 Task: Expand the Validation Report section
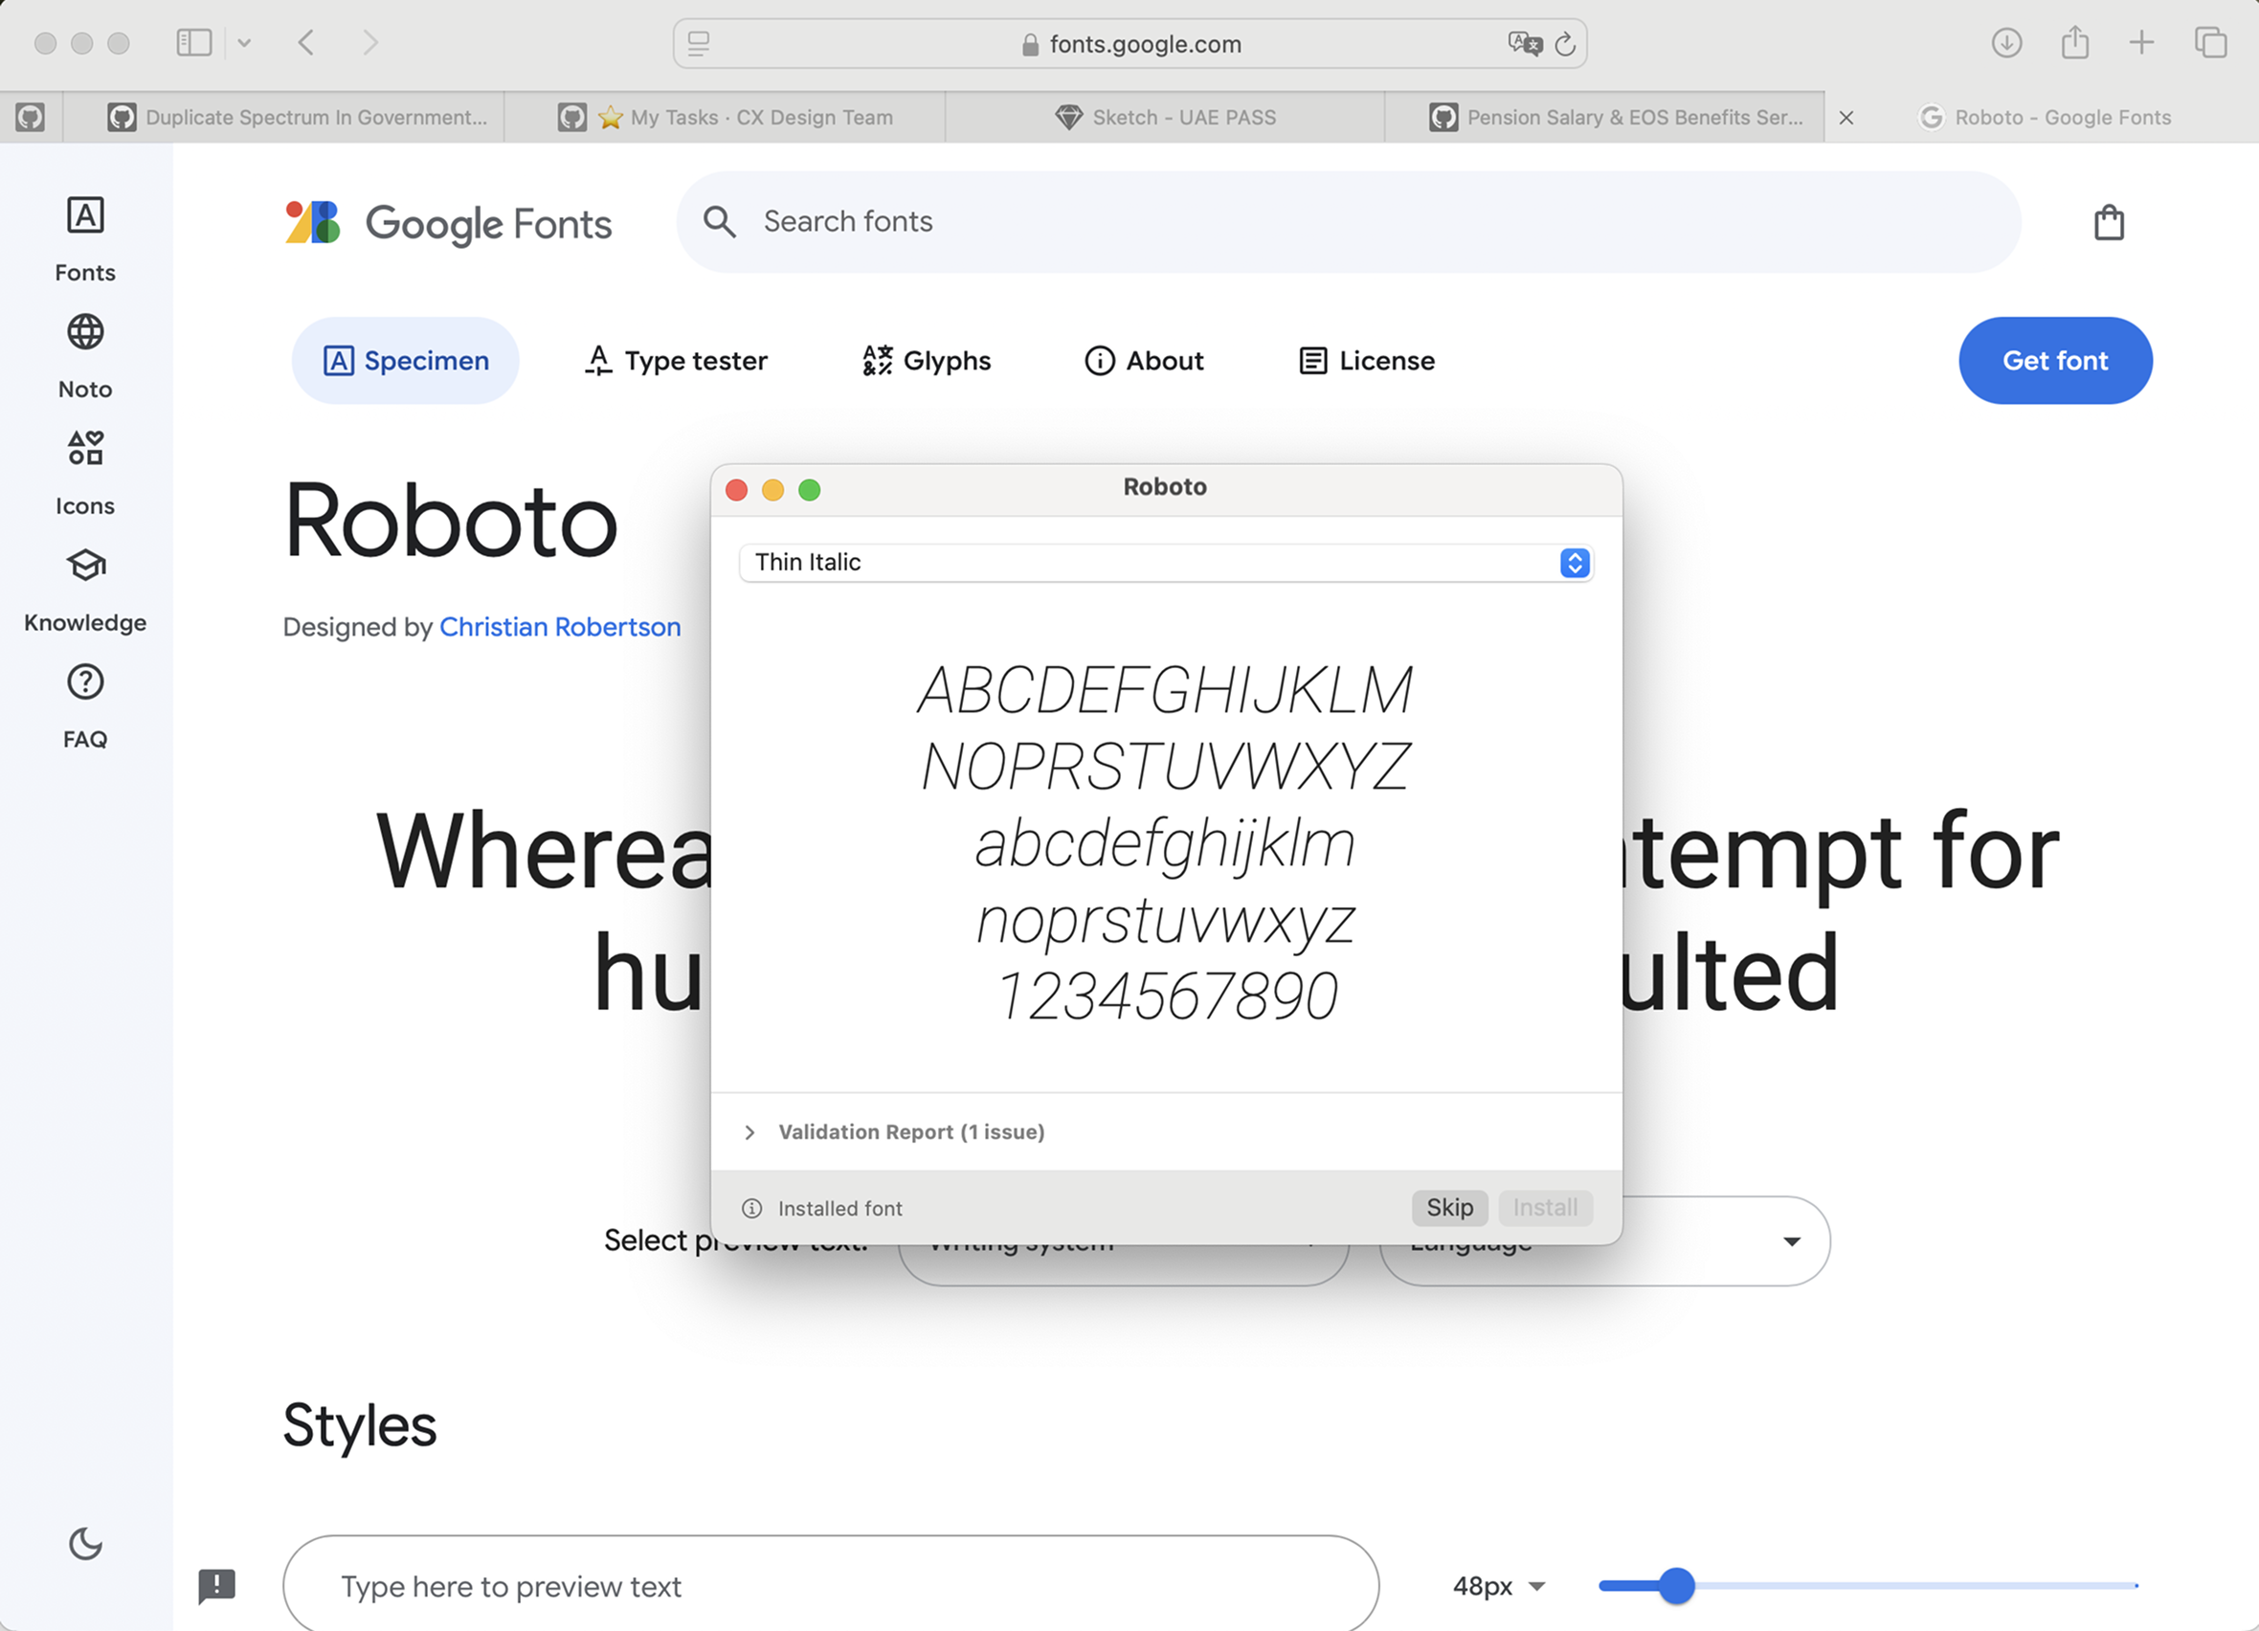[750, 1132]
